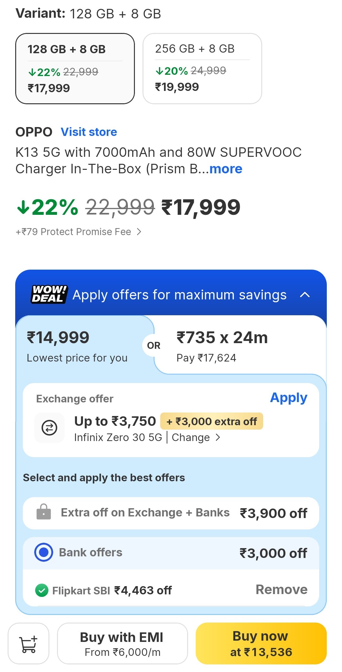Choose the 256 GB + 8 GB variant
Screen dimensions: 342x672
202,68
